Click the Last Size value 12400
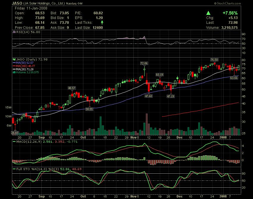Screen dimensions: 253x199 pos(98,28)
